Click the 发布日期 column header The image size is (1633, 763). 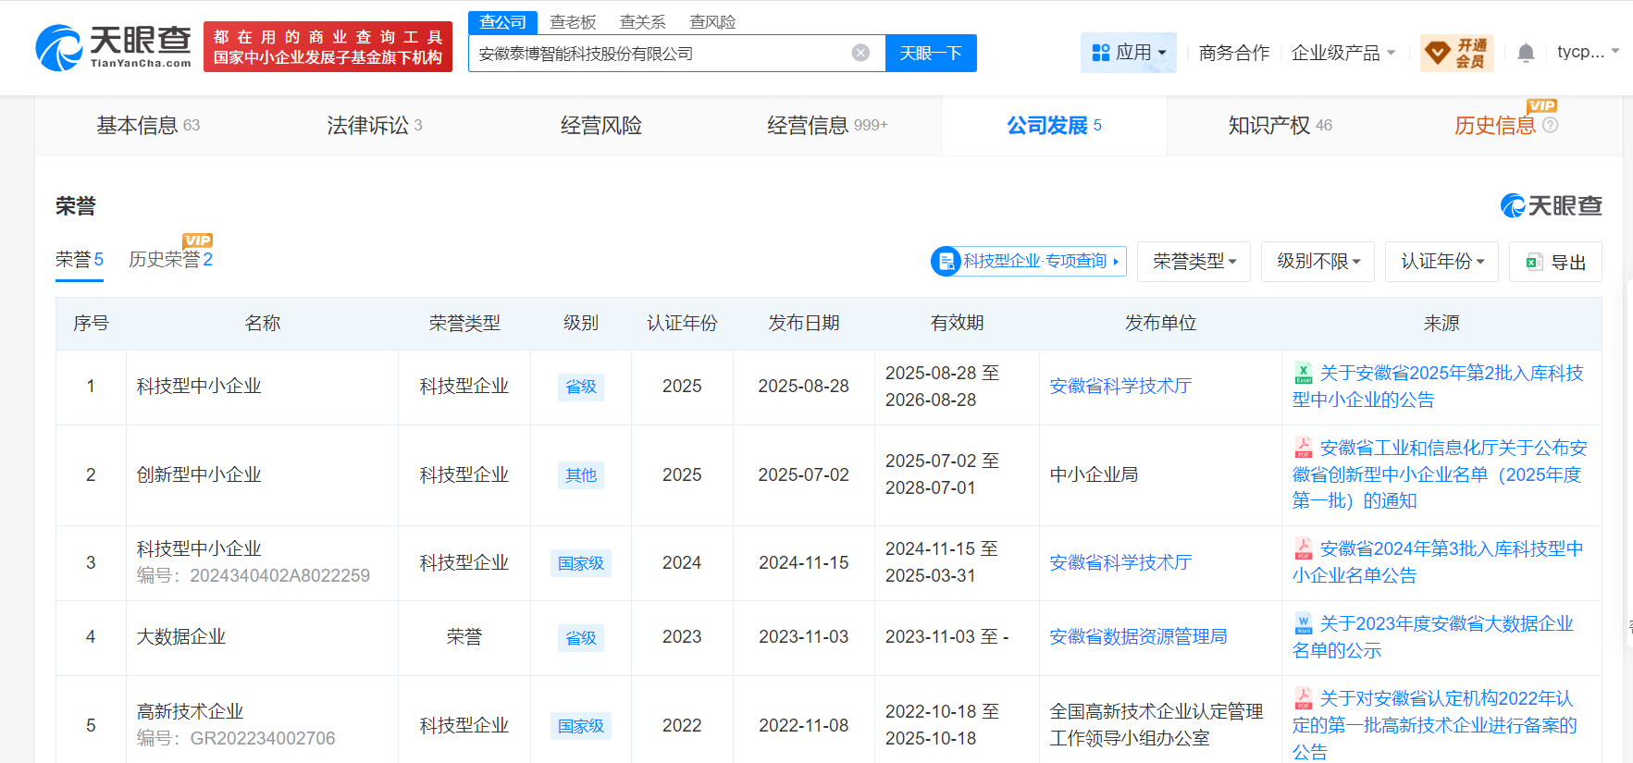pyautogui.click(x=804, y=323)
